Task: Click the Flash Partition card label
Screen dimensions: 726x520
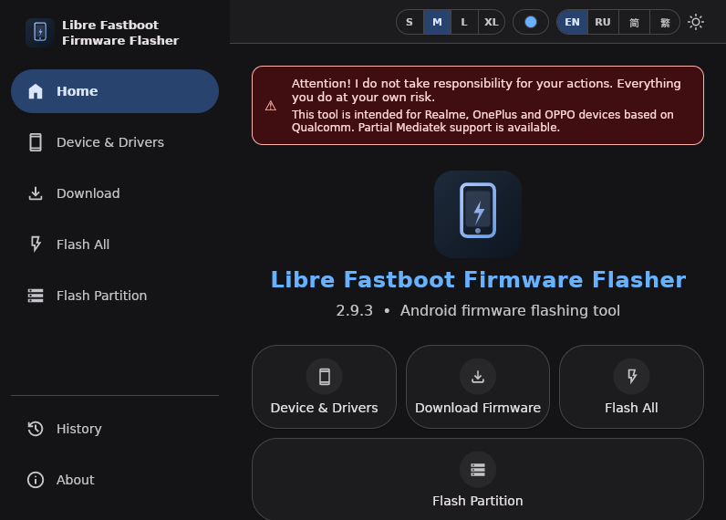Action: click(x=478, y=501)
